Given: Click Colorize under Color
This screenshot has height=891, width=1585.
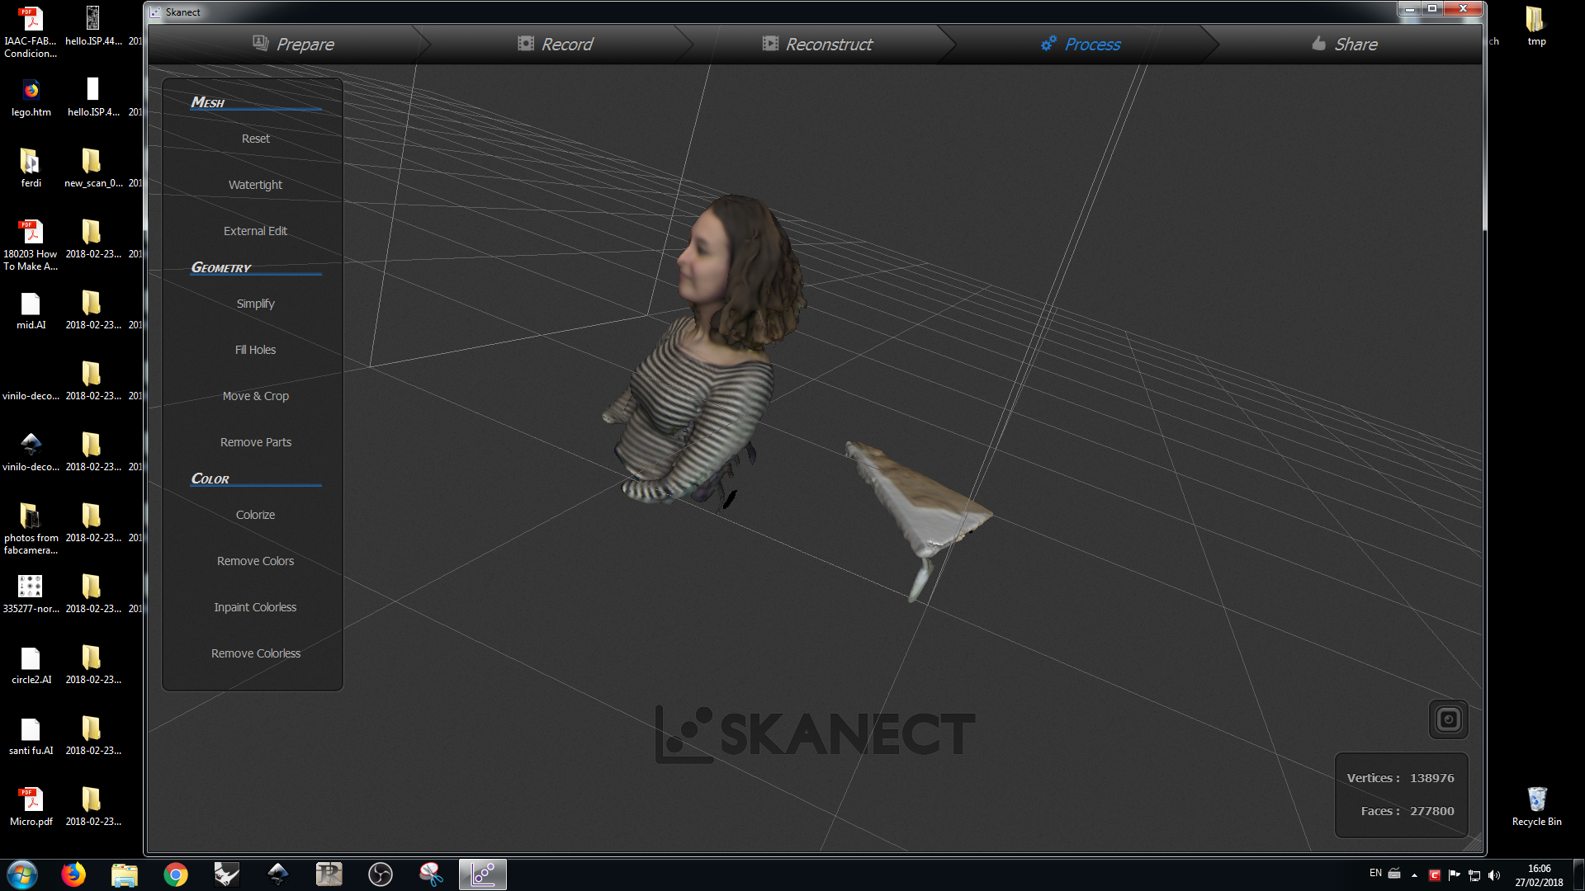Looking at the screenshot, I should point(255,515).
